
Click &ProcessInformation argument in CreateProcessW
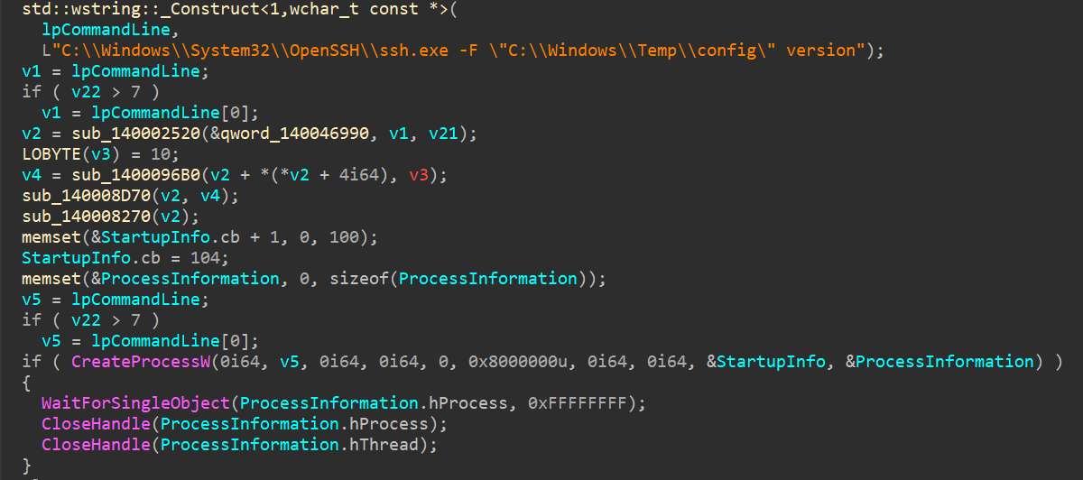(x=940, y=362)
